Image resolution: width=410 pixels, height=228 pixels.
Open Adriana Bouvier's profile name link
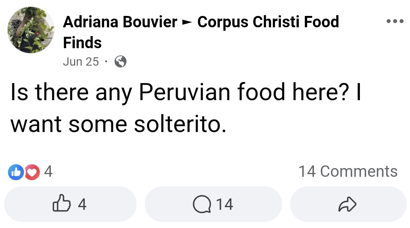(x=120, y=22)
